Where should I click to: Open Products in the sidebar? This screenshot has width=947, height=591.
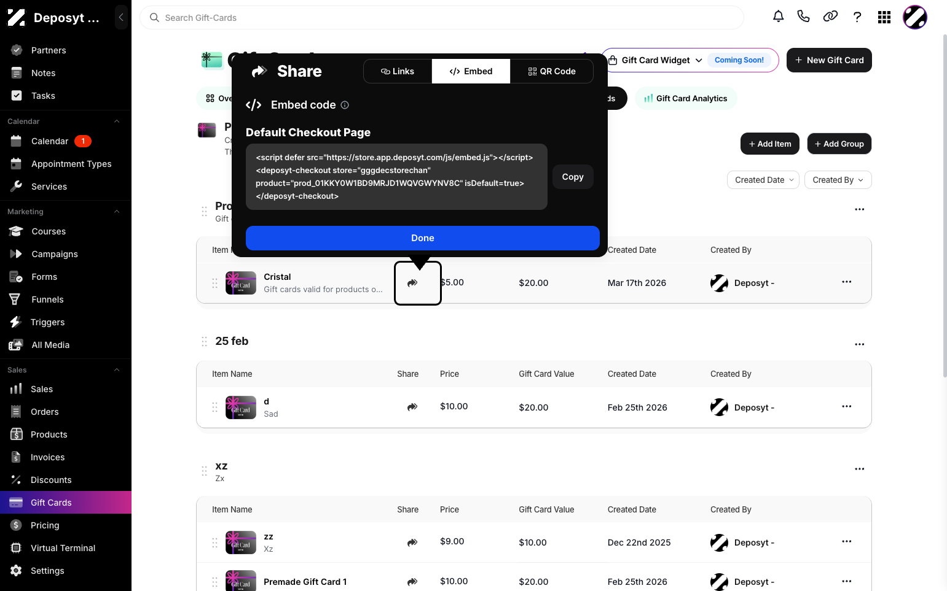(x=66, y=435)
